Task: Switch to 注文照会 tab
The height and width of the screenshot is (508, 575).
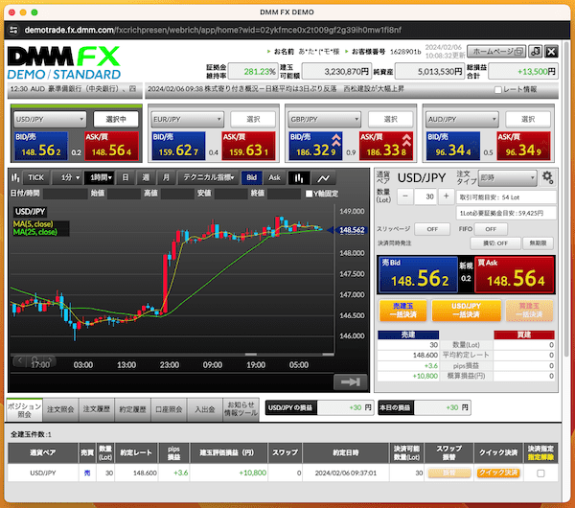Action: [60, 409]
